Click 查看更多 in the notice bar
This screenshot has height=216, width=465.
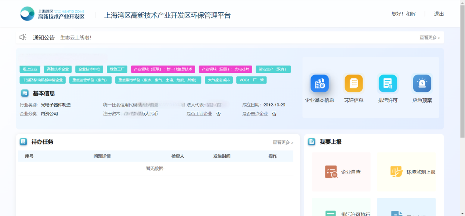click(x=429, y=38)
